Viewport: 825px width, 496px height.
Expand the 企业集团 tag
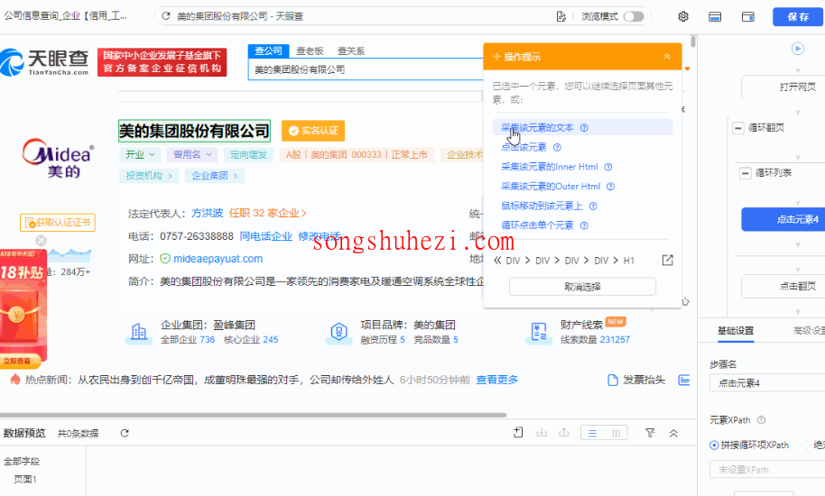(215, 176)
